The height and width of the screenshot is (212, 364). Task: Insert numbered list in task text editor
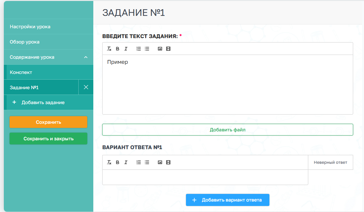click(x=139, y=49)
